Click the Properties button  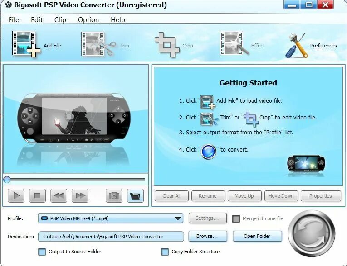click(x=321, y=196)
